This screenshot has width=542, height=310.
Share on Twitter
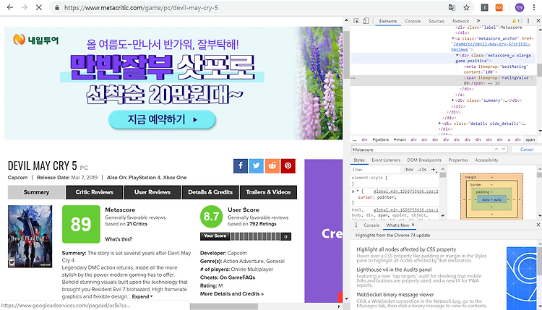(x=256, y=166)
